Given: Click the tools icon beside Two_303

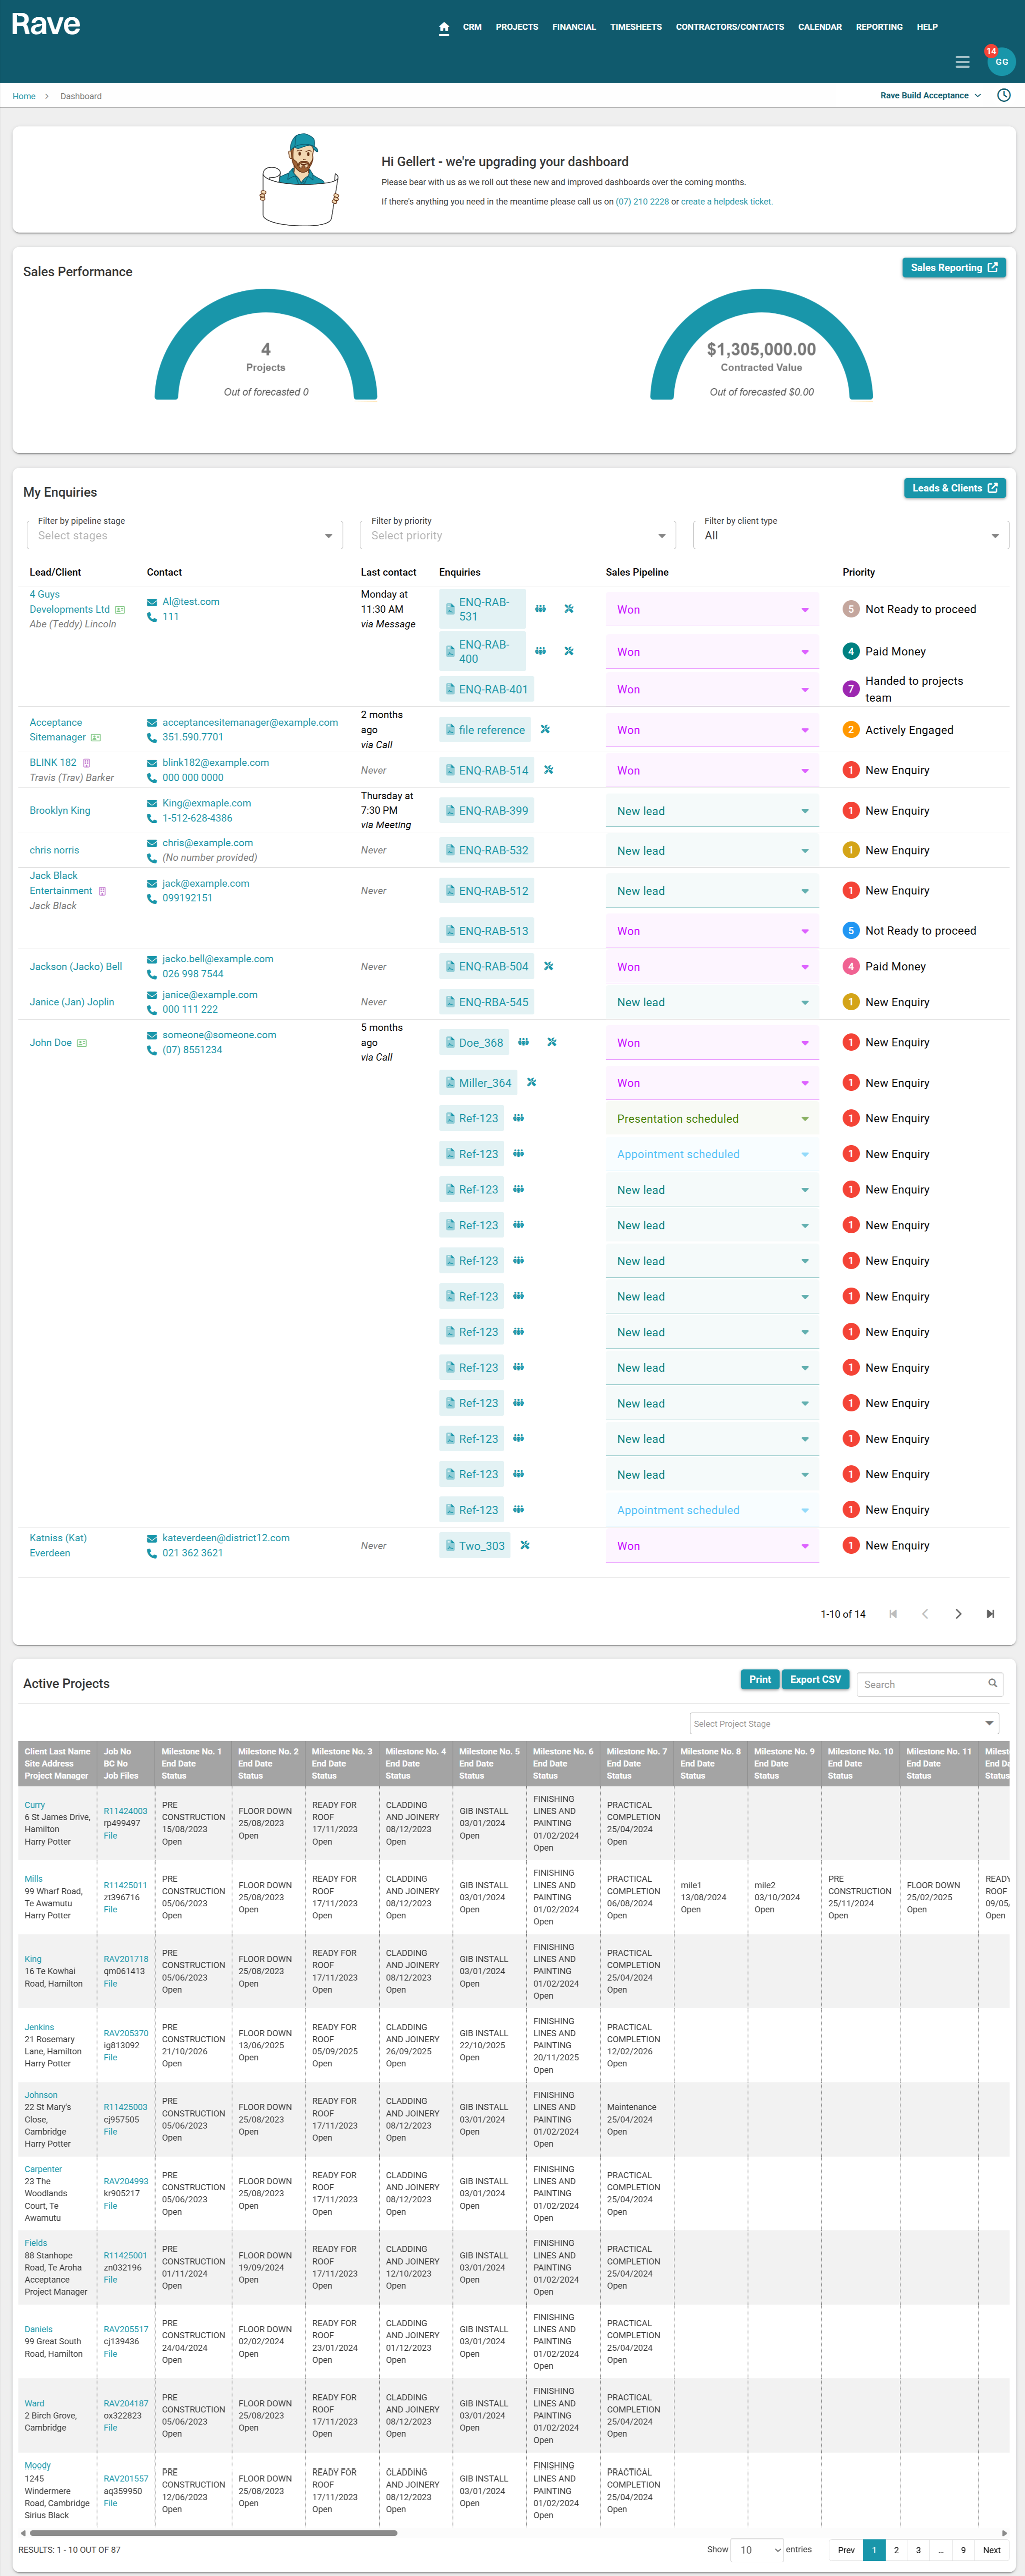Looking at the screenshot, I should pos(525,1545).
